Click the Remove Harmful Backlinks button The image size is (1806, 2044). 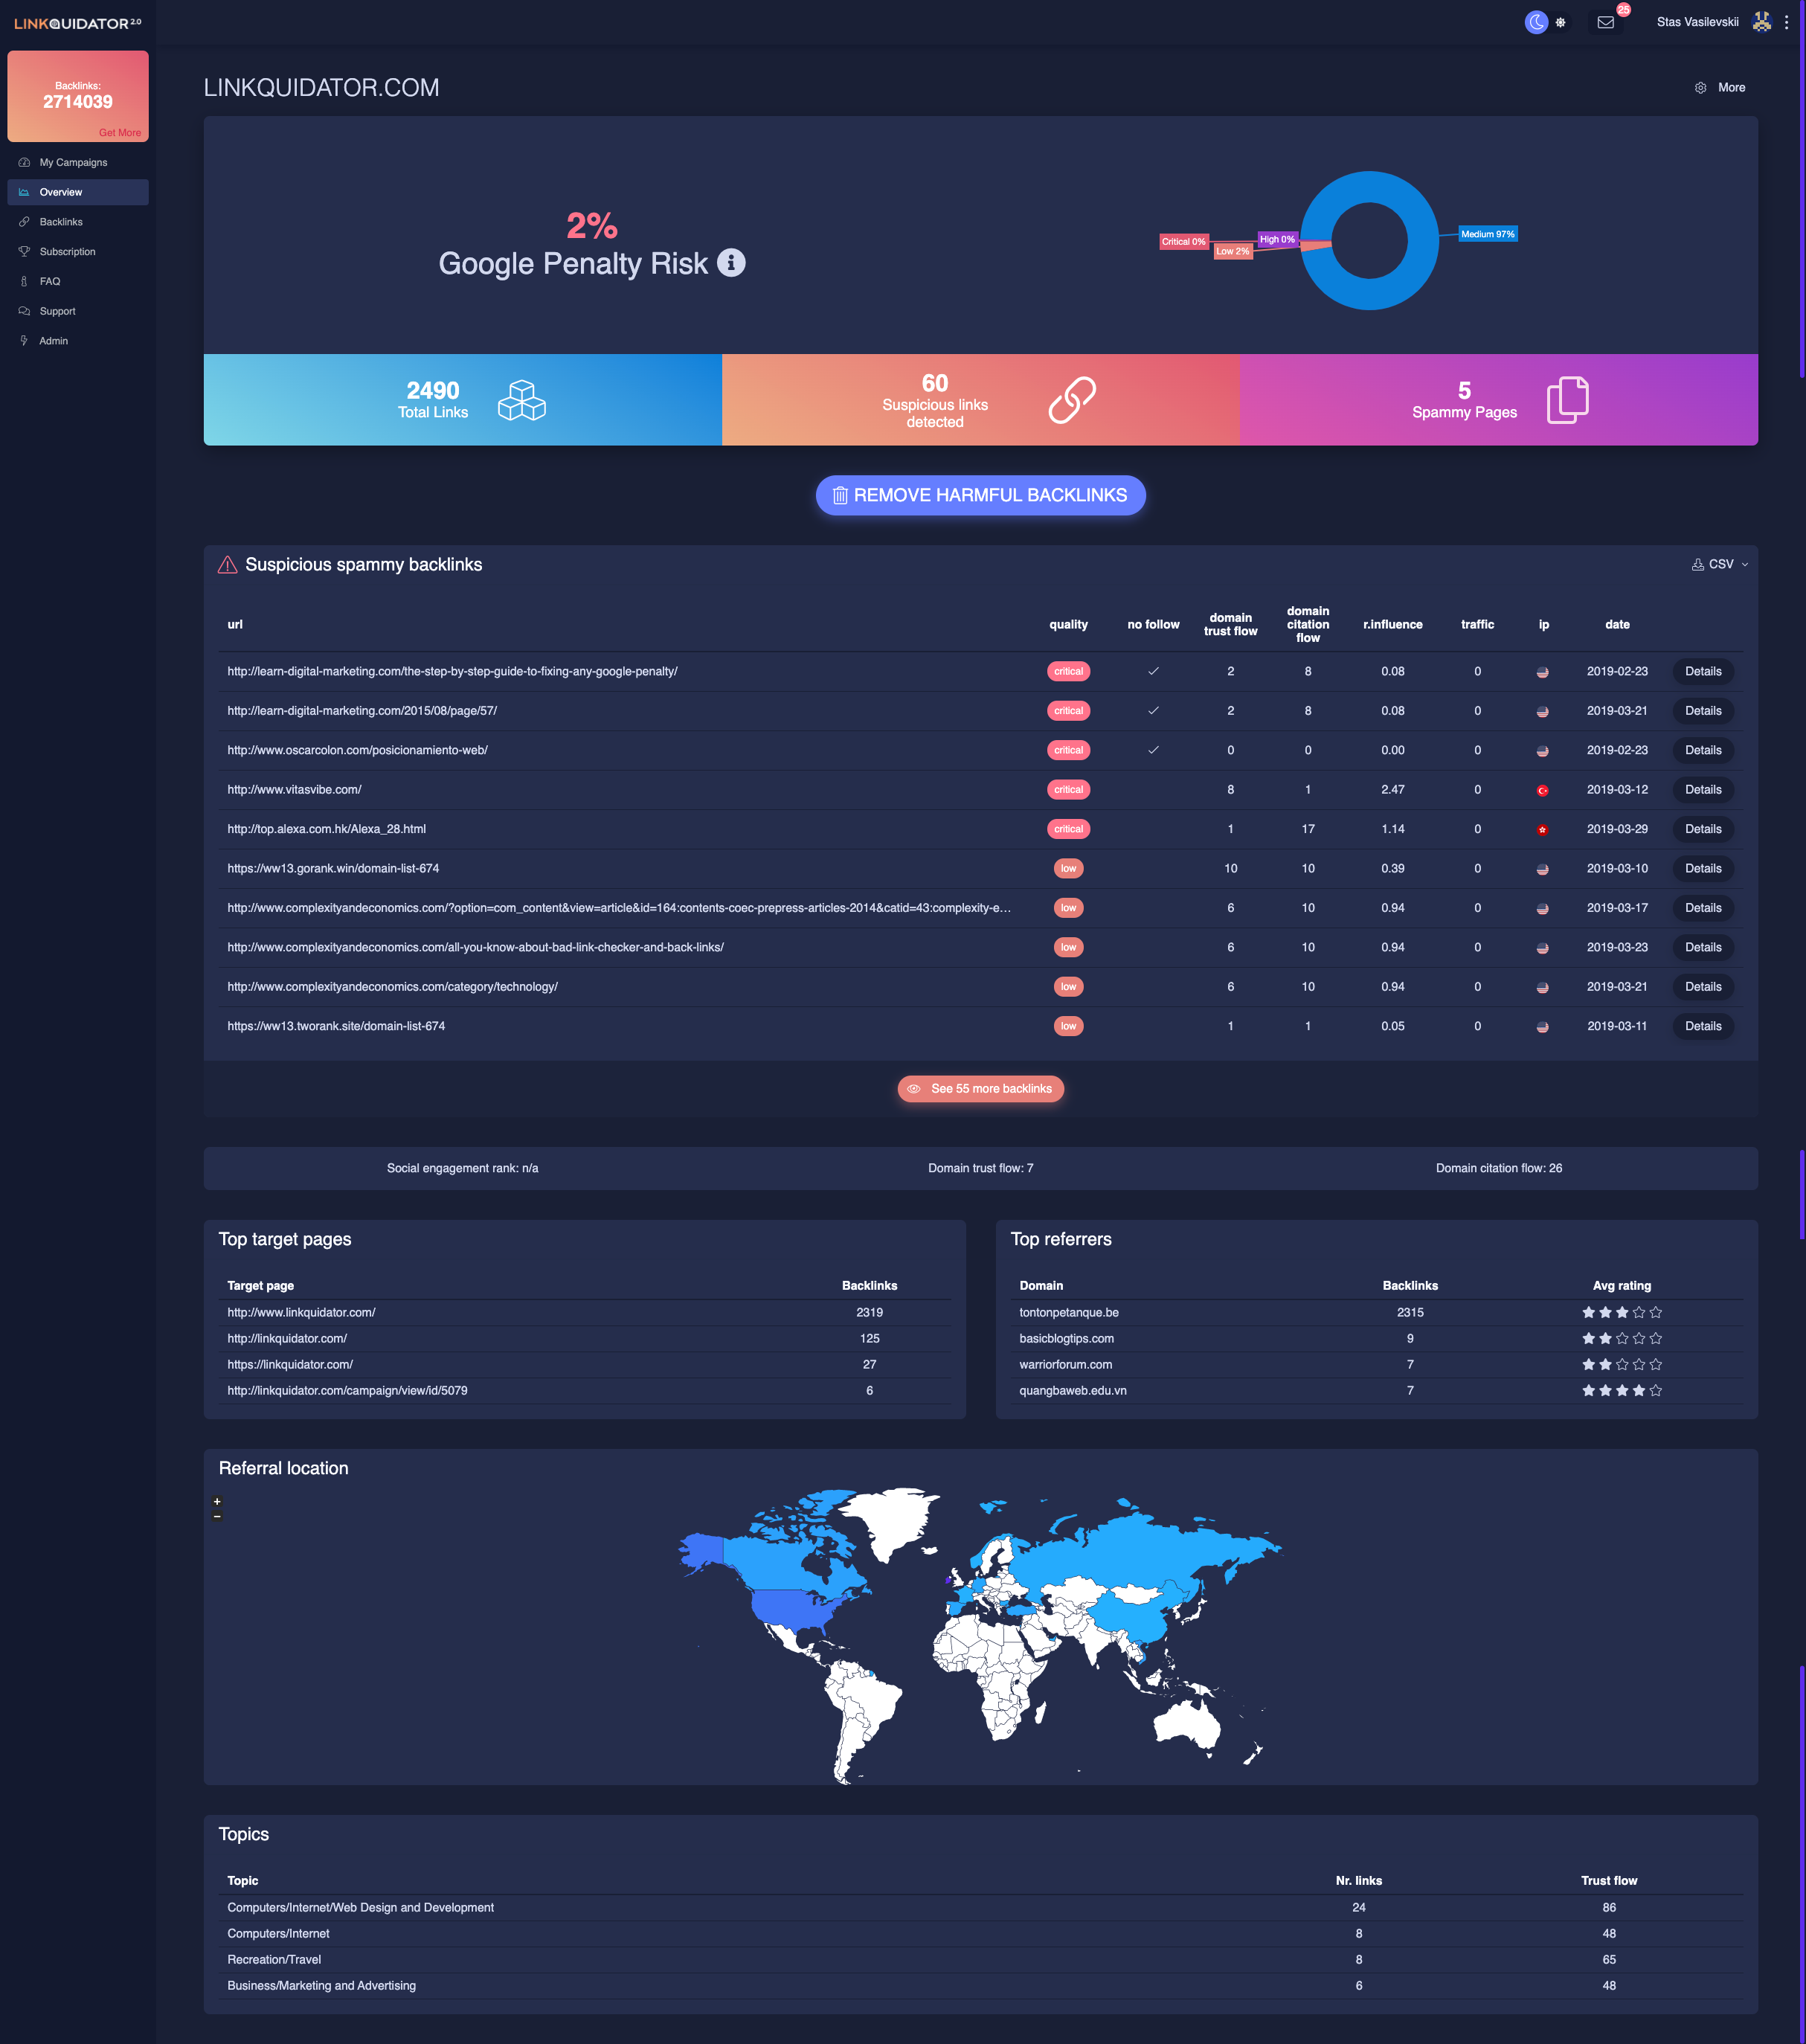click(980, 495)
